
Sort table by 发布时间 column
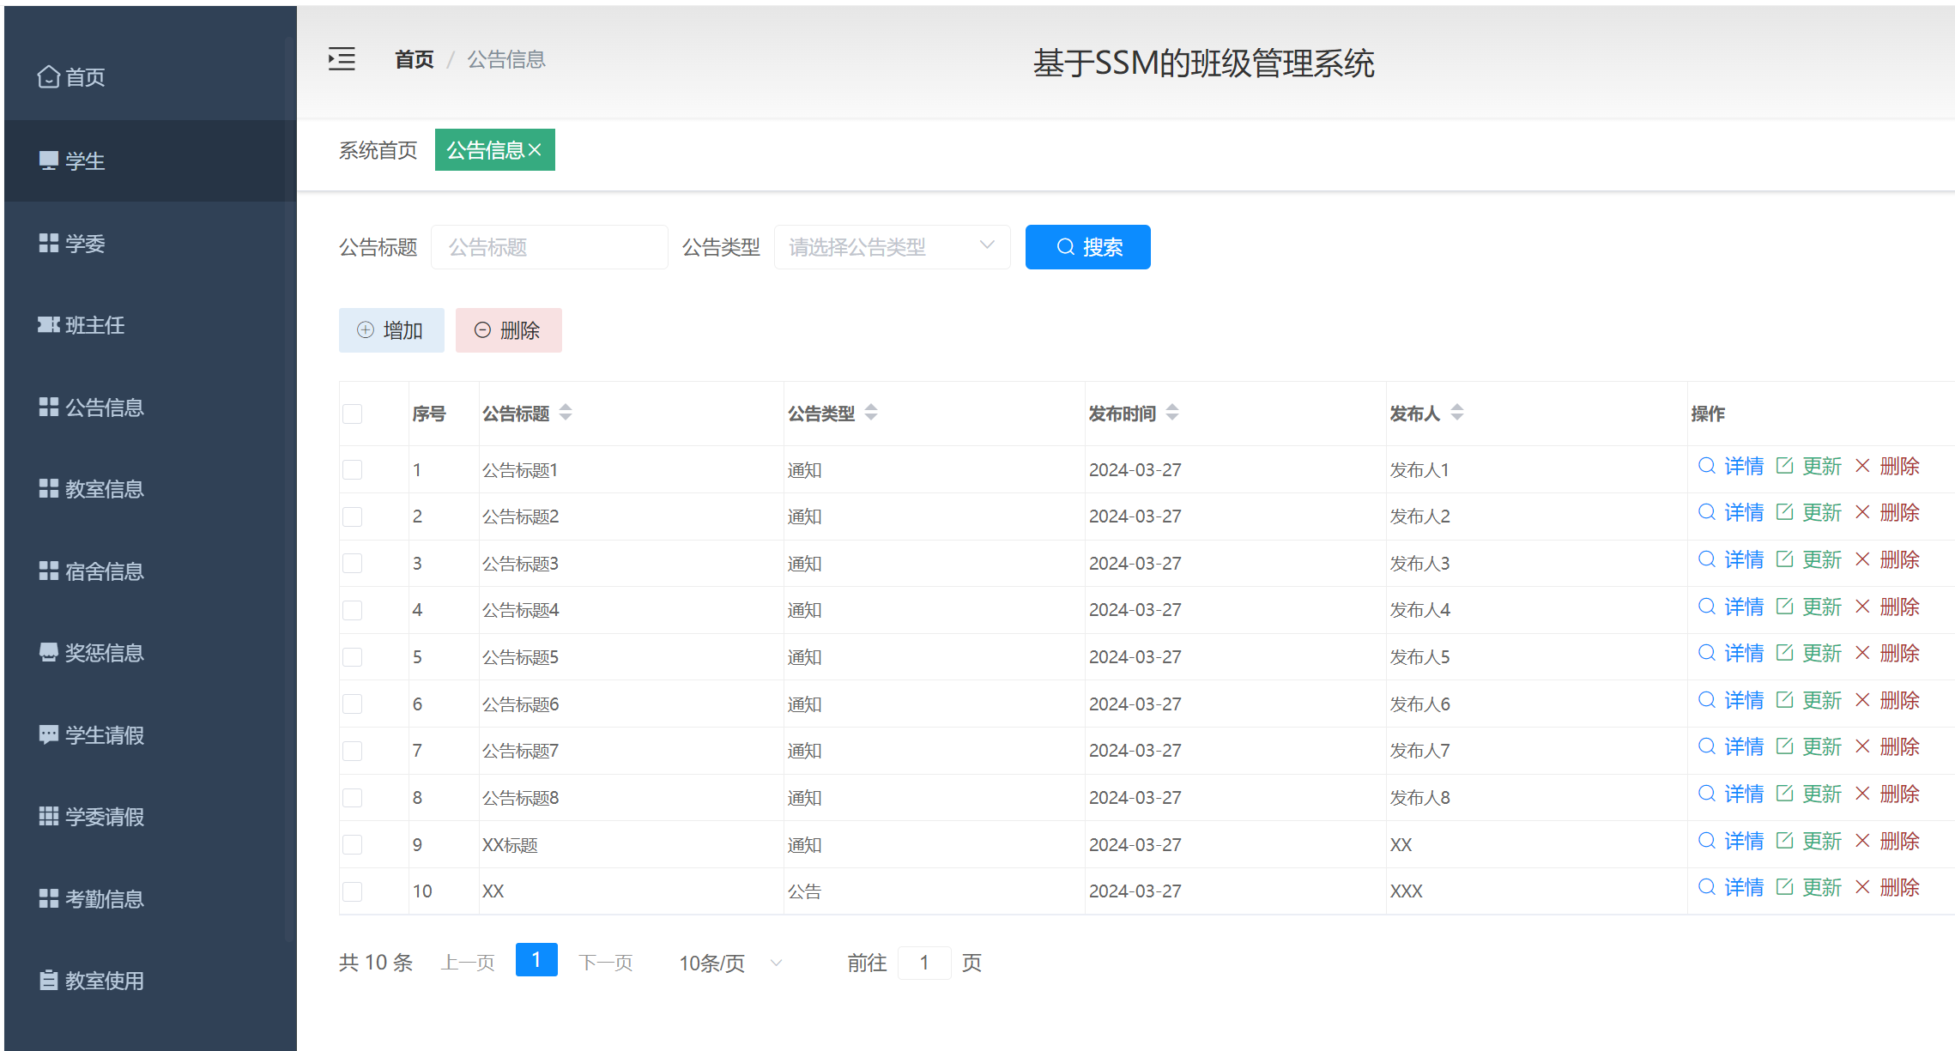[1174, 413]
